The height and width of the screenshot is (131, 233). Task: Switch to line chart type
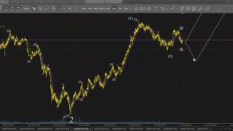[46, 9]
